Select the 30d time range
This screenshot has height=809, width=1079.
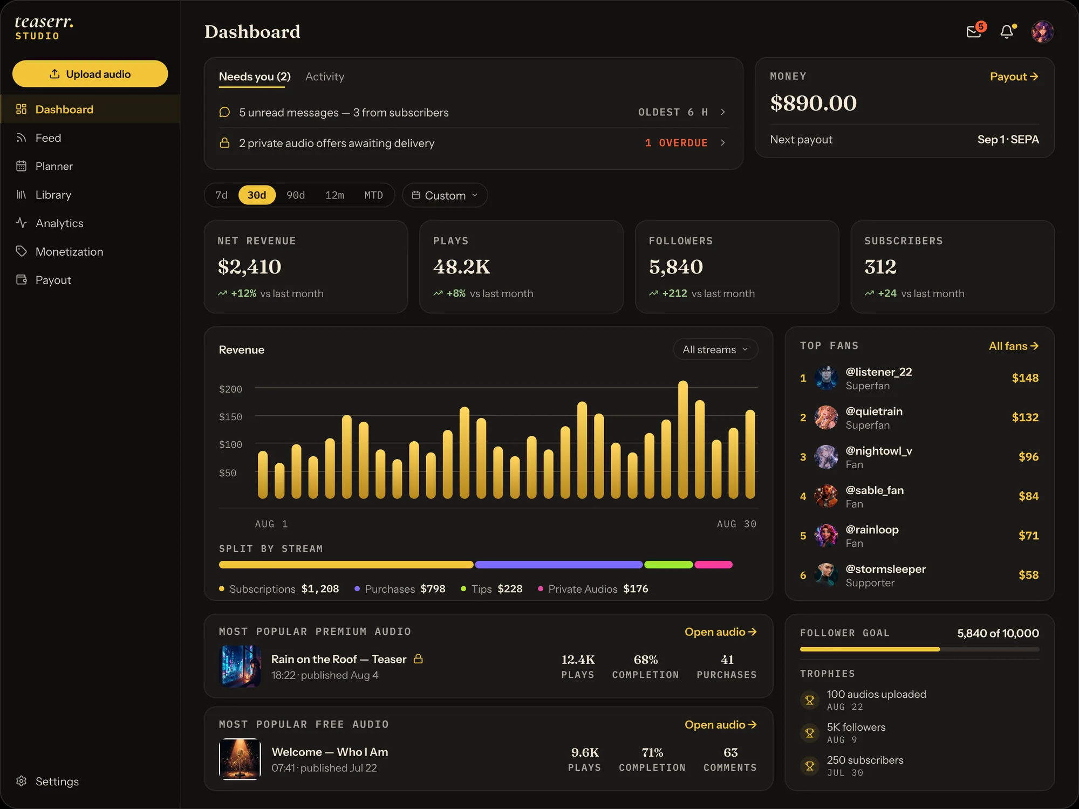click(x=257, y=195)
